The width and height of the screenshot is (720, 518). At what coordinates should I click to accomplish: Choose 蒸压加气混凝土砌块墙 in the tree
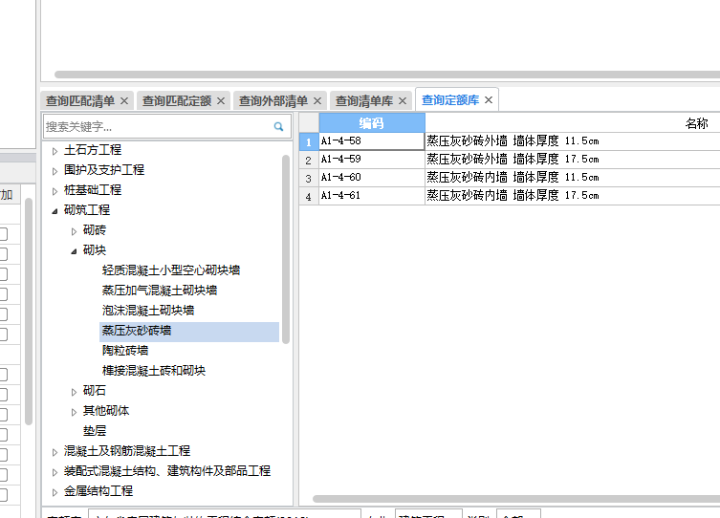(x=160, y=291)
